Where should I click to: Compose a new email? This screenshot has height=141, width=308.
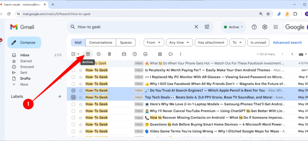coord(24,42)
